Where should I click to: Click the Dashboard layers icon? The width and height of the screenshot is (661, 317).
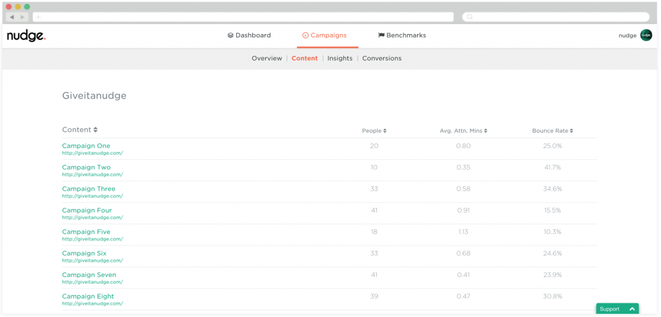(x=230, y=35)
